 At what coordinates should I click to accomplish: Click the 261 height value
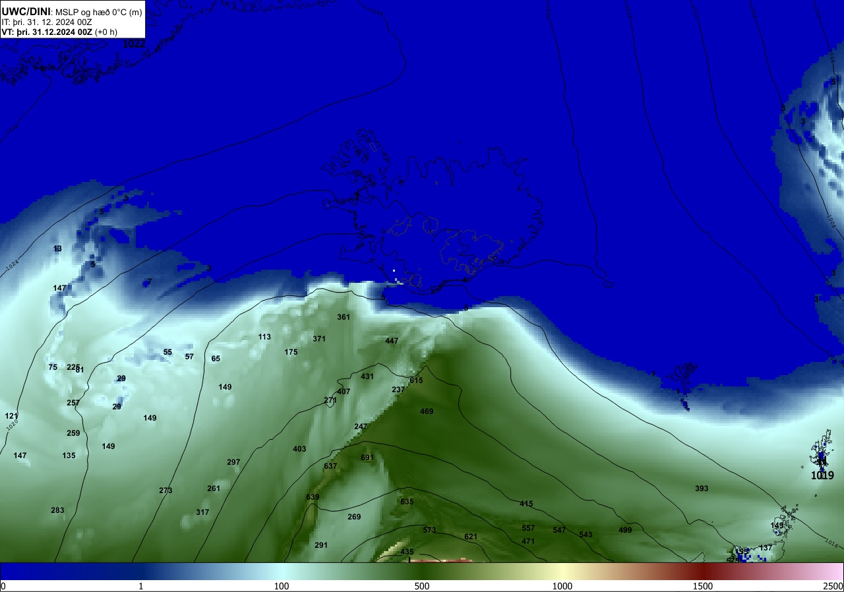coord(214,488)
